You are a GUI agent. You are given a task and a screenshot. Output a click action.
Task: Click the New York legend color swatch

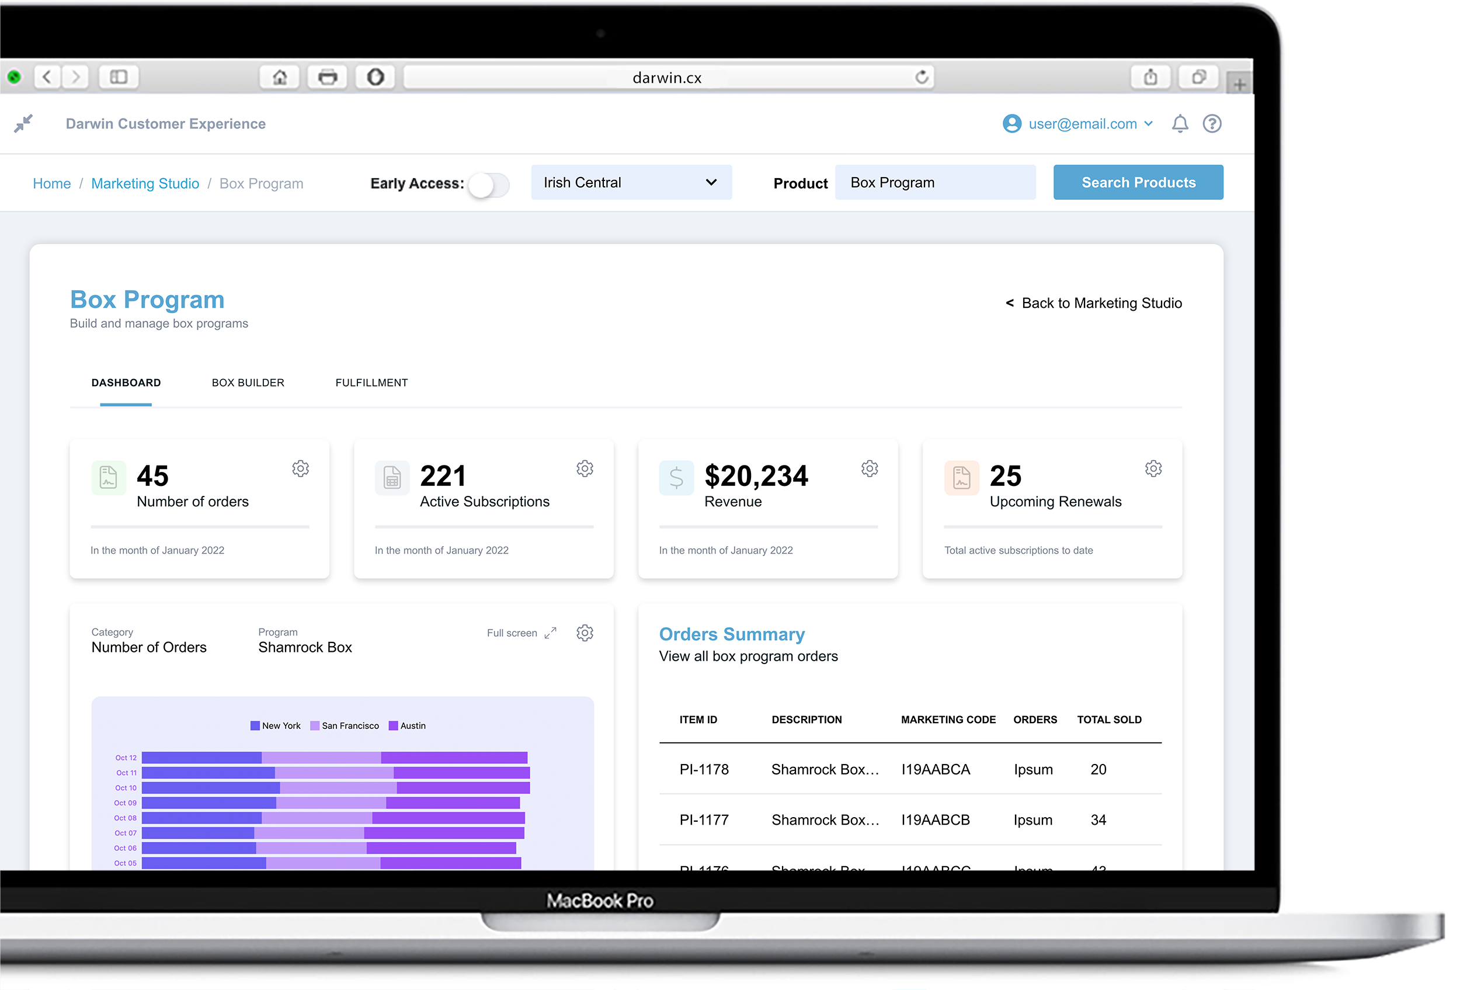click(x=255, y=725)
